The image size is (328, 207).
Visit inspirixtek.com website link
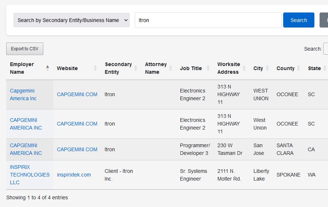click(x=74, y=175)
